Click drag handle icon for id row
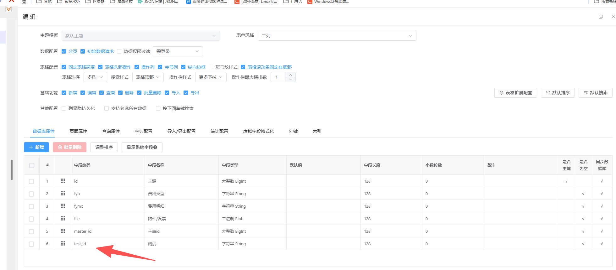The width and height of the screenshot is (616, 270). [x=63, y=181]
